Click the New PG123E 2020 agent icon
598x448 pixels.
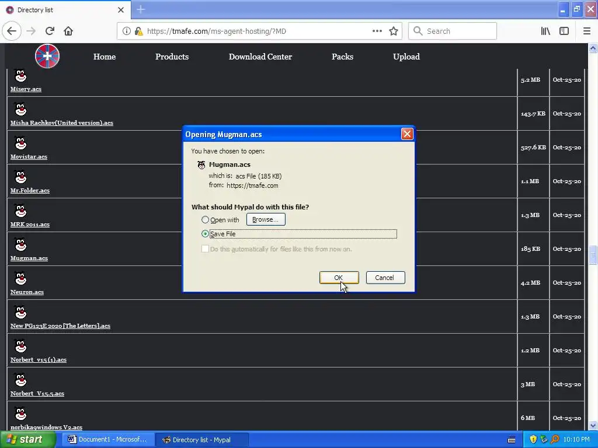click(x=20, y=312)
